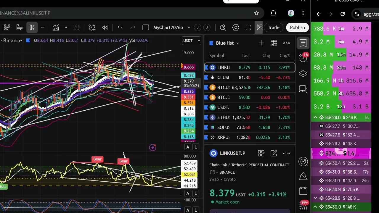Viewport: 379px width, 213px height.
Task: Create an alert with the clock-plus icon
Action: pyautogui.click(x=92, y=28)
